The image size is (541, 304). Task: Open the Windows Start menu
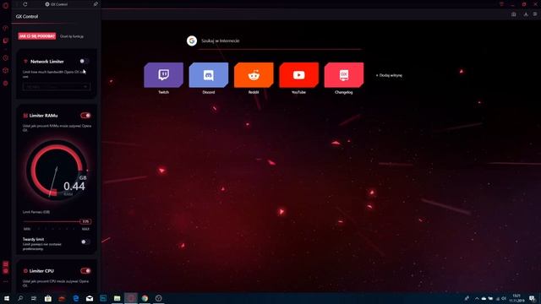7,298
